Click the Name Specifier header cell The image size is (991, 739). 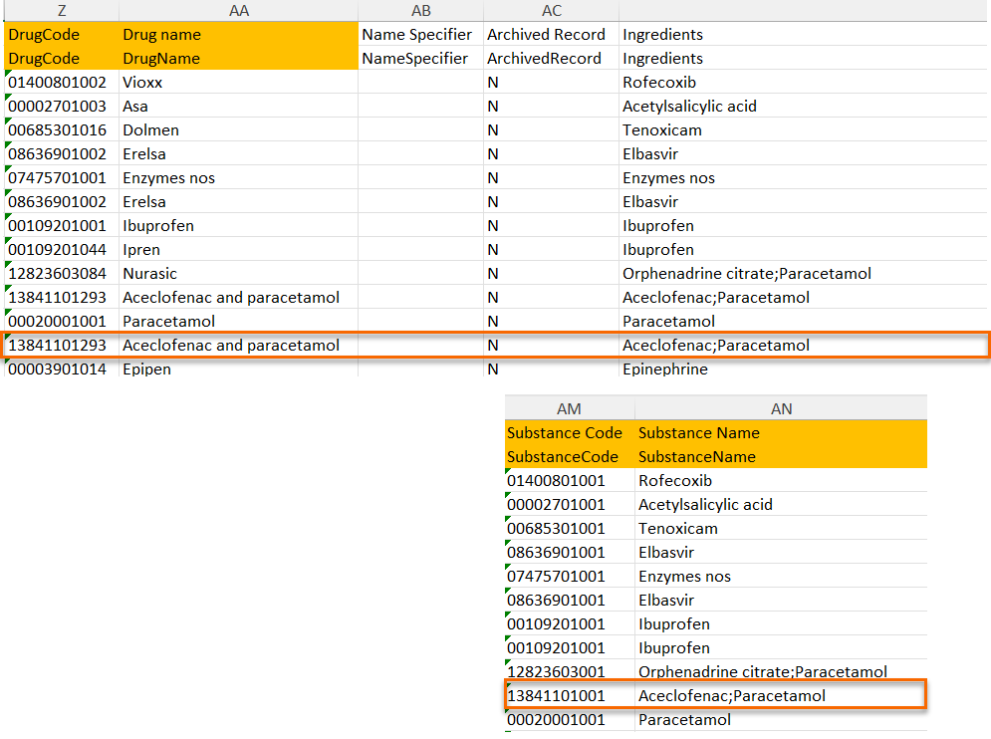point(416,35)
